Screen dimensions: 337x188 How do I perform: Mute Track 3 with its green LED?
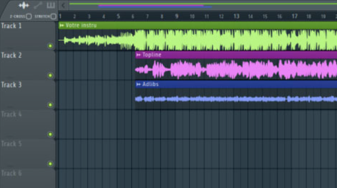(x=50, y=105)
